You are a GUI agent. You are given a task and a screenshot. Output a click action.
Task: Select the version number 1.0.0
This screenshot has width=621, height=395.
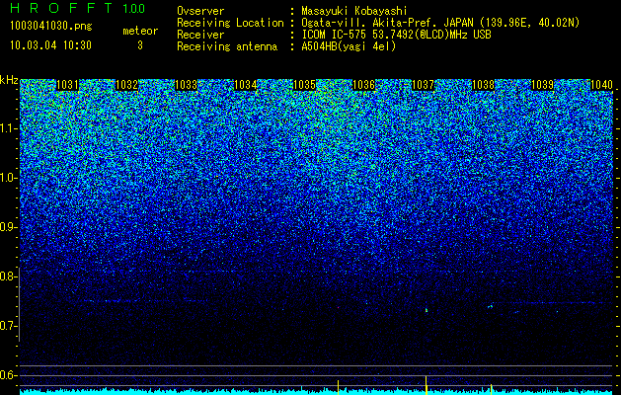134,9
